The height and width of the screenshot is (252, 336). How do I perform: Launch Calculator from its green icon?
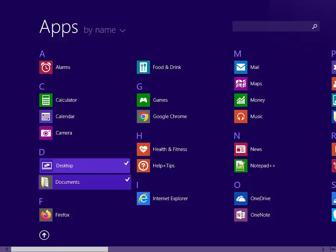(46, 100)
